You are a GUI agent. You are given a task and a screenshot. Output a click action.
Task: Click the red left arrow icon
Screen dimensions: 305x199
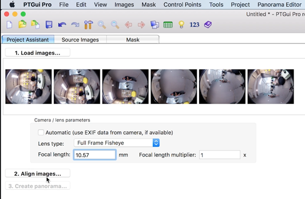coord(128,25)
